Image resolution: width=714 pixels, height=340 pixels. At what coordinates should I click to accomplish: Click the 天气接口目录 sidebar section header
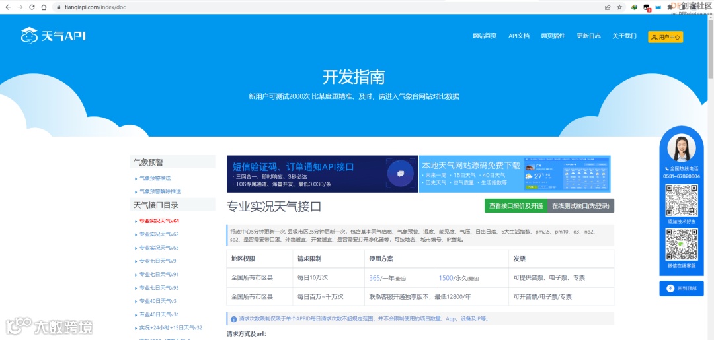[x=172, y=205]
